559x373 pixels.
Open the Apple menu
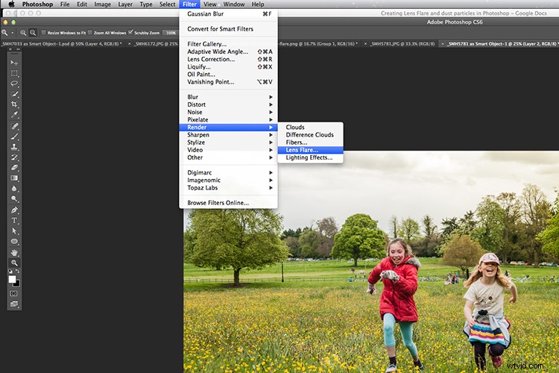point(11,4)
